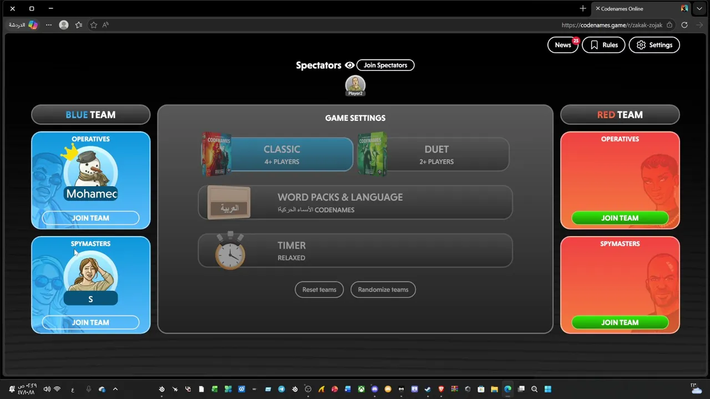The height and width of the screenshot is (399, 710).
Task: Open taskbar Search
Action: tap(534, 389)
